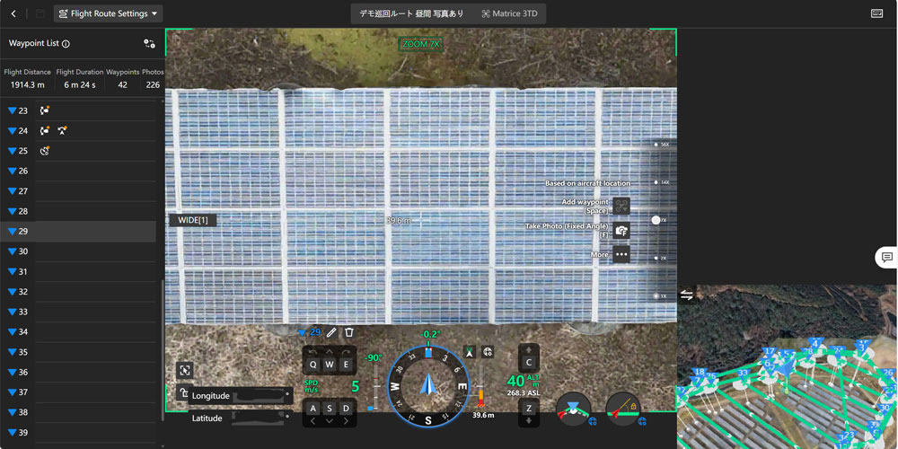
Task: Select waypoint 26 in the list
Action: [x=78, y=172]
